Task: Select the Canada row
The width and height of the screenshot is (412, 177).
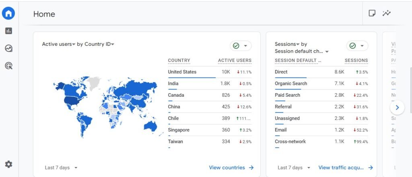Action: point(210,95)
